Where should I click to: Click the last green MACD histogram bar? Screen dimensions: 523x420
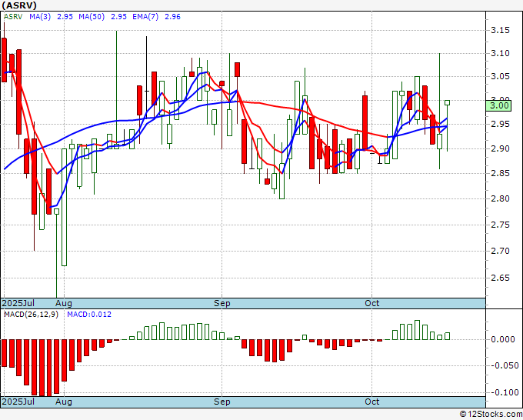(x=448, y=336)
